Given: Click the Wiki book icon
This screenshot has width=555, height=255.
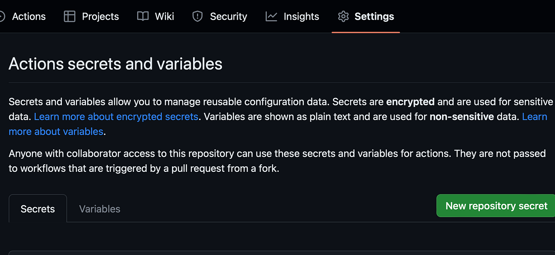Looking at the screenshot, I should 143,16.
